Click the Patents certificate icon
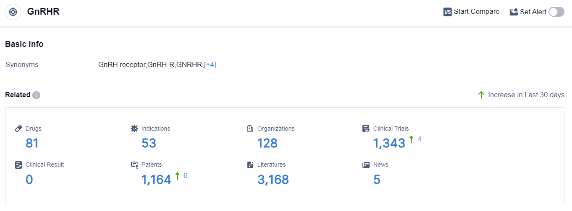This screenshot has height=211, width=572. point(134,165)
